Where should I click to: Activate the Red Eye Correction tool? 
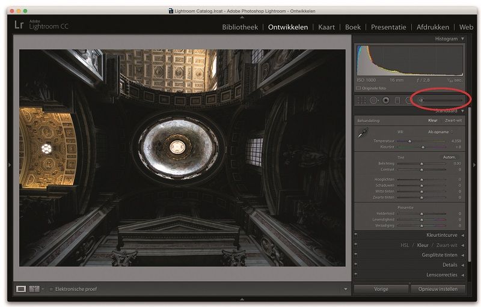coord(385,100)
